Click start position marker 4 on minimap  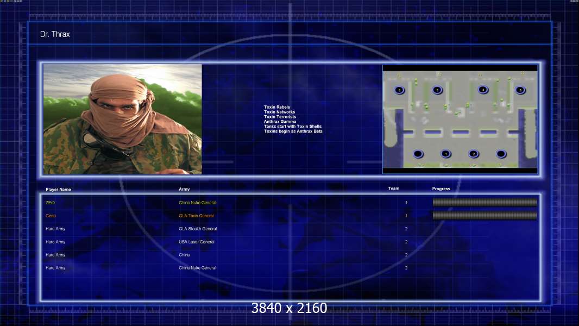(x=483, y=90)
